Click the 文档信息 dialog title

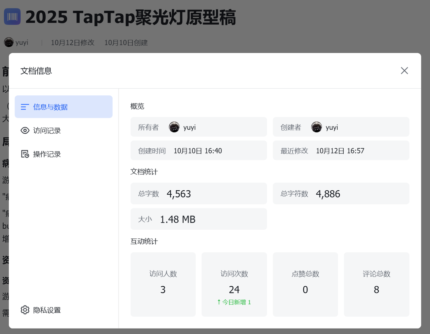(x=36, y=71)
